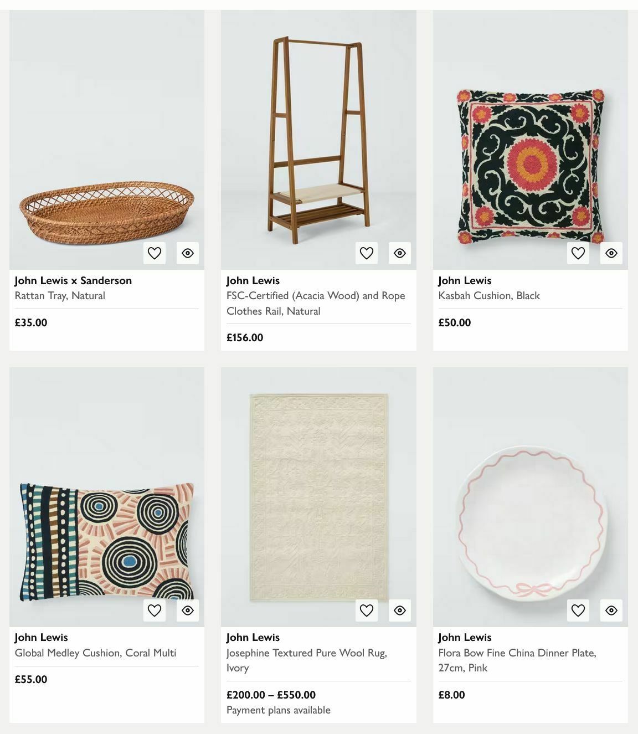Viewport: 638px width, 734px height.
Task: Favourite the Kasbah Cushion, Black
Action: click(578, 253)
